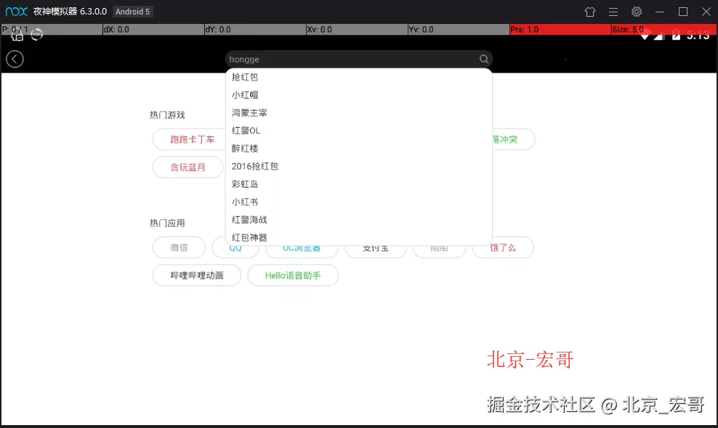Choose 红包神器 from the suggestions
This screenshot has height=428, width=718.
[359, 237]
